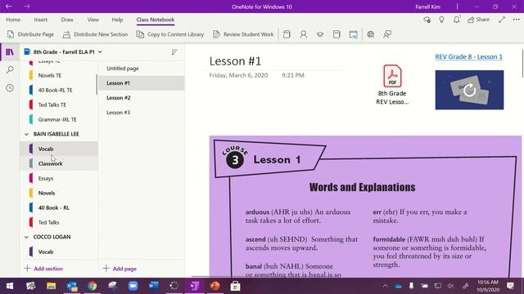Open Zoom from the taskbar
Screen dimensions: 524x294
click(x=133, y=286)
